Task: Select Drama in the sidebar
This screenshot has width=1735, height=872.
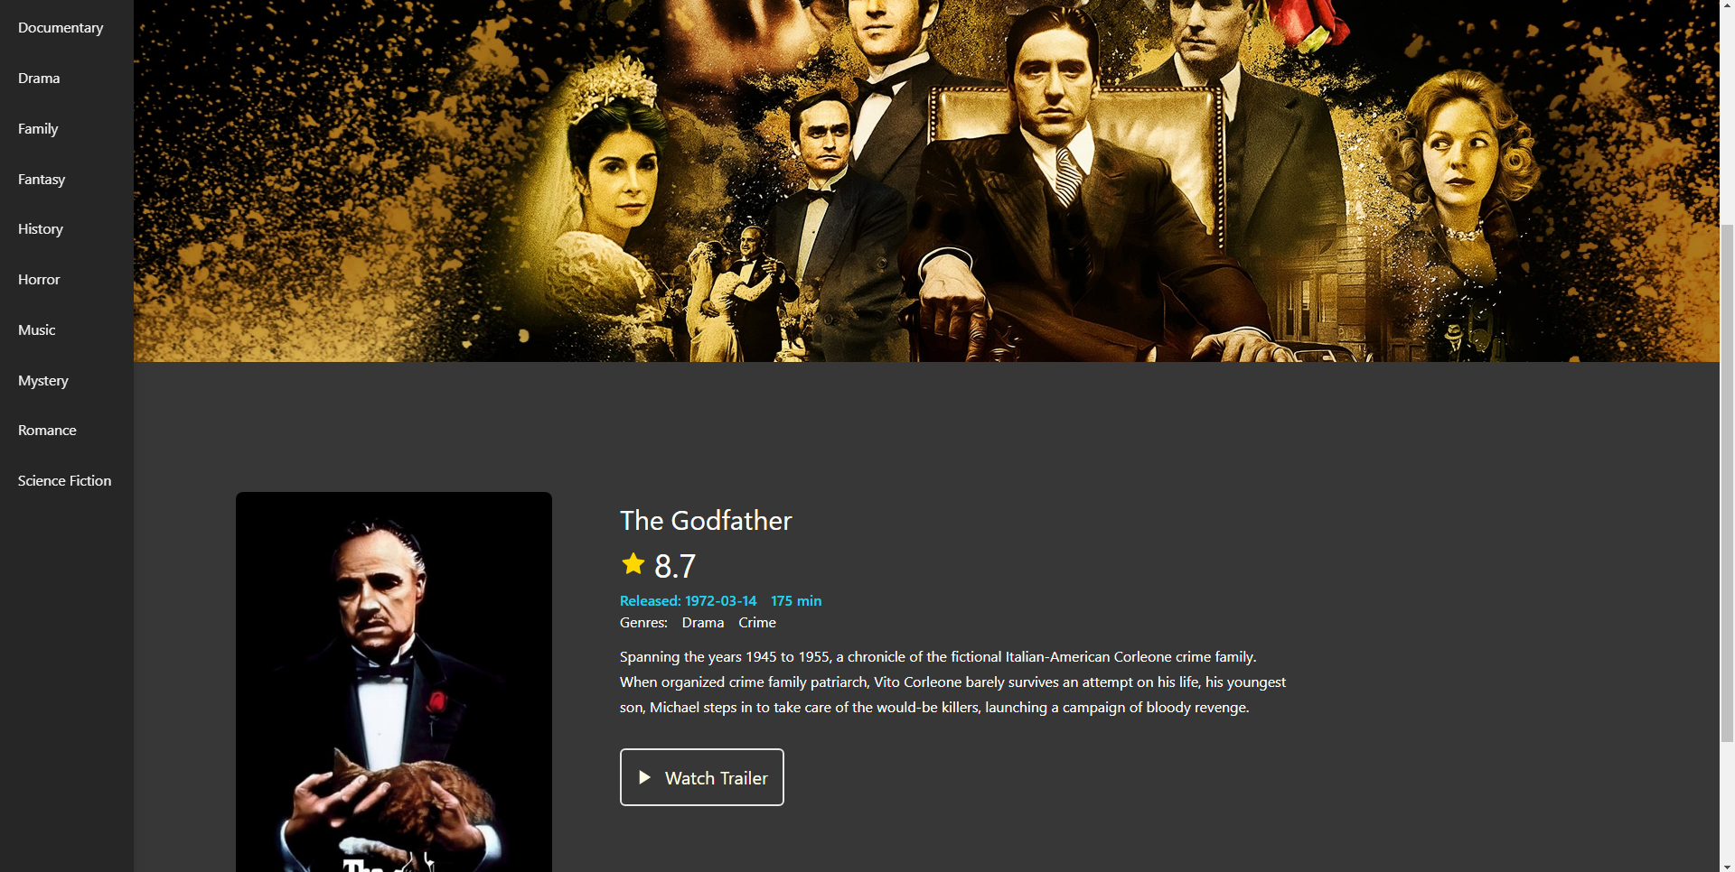Action: pos(39,79)
